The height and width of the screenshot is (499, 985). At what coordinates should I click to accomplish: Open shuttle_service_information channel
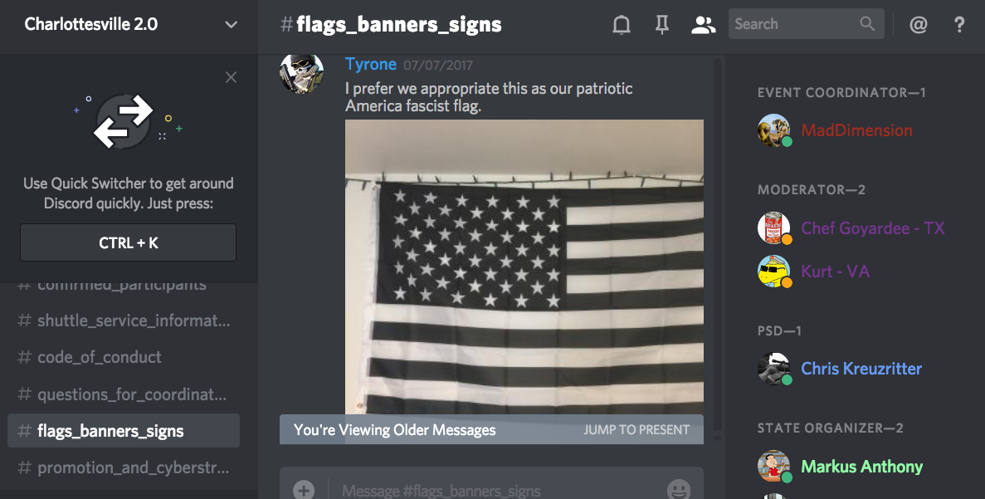point(124,320)
